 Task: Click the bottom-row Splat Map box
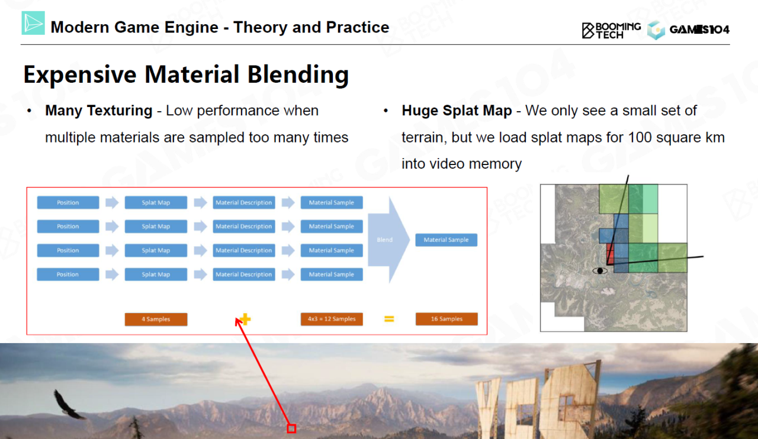156,275
